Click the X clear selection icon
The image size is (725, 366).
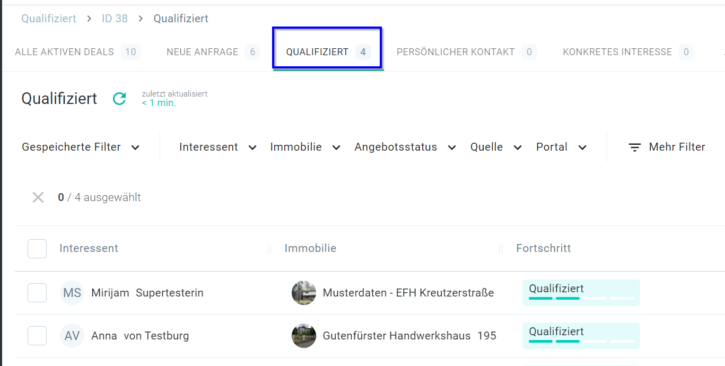38,198
